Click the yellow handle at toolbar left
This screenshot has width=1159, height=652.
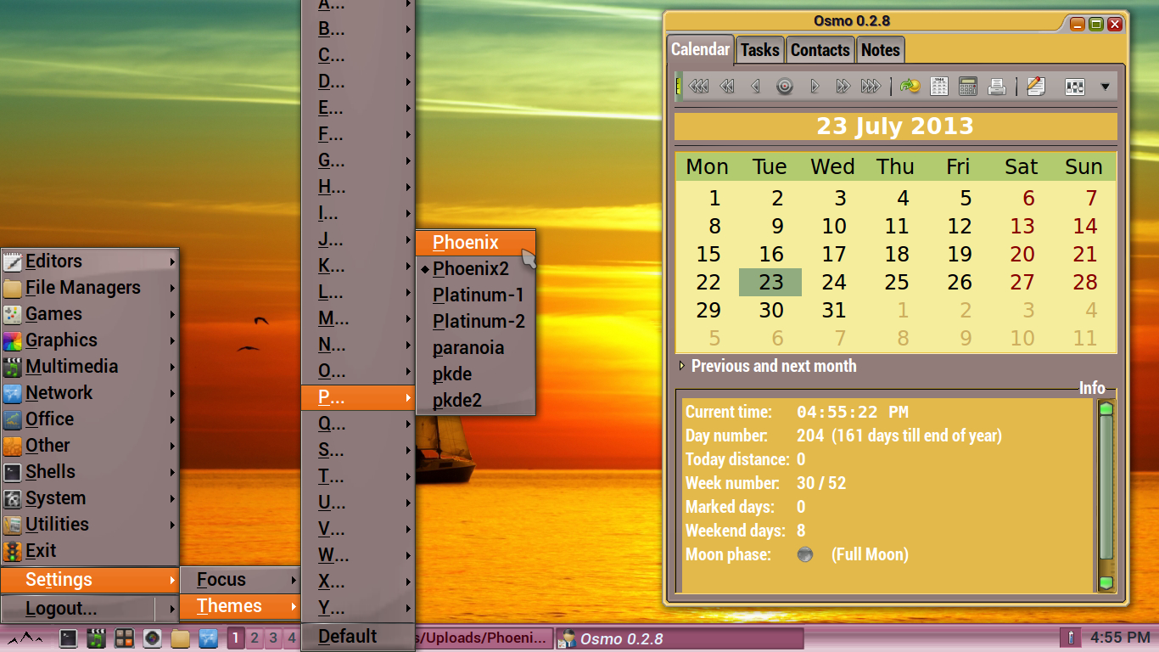pyautogui.click(x=679, y=86)
